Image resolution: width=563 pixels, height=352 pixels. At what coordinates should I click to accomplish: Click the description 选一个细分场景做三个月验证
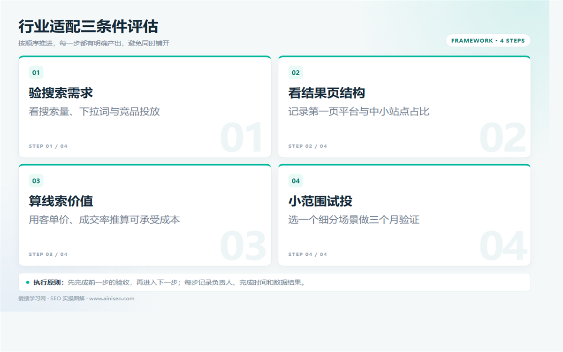(354, 220)
